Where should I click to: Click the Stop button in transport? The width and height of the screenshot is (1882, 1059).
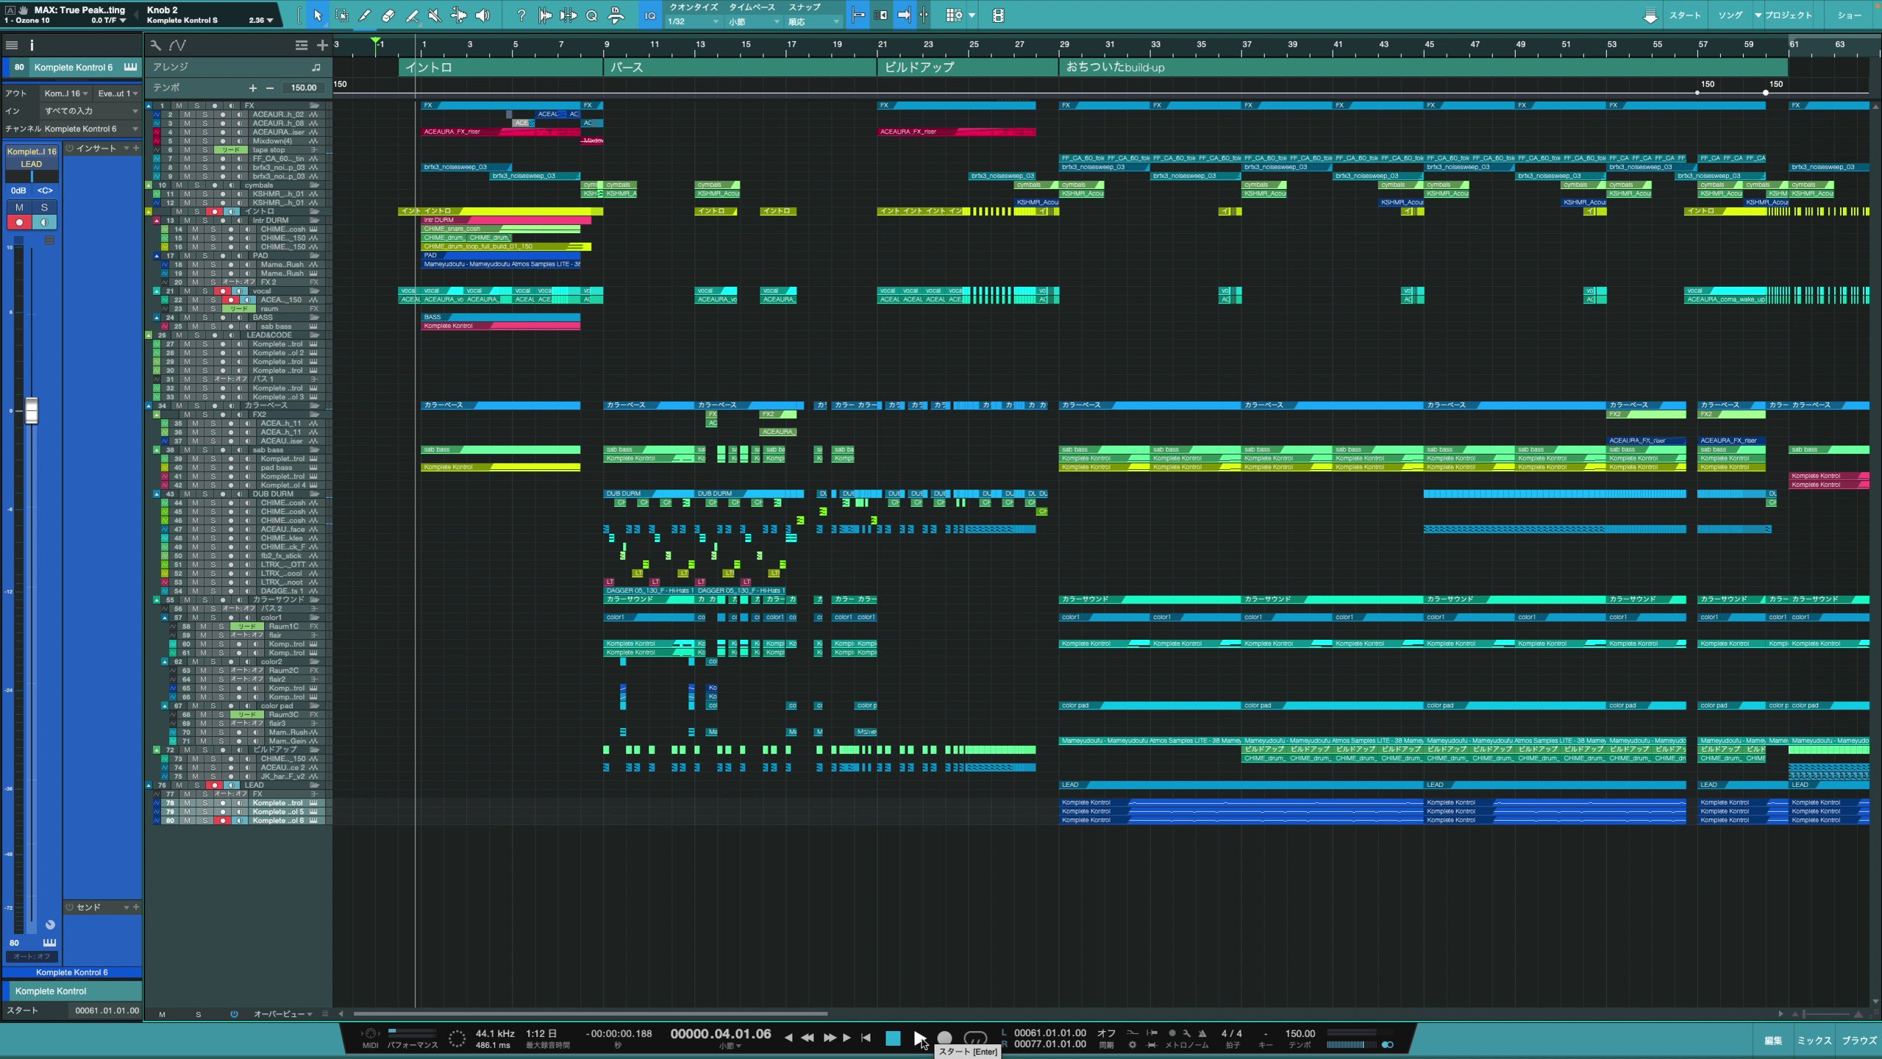(x=893, y=1038)
